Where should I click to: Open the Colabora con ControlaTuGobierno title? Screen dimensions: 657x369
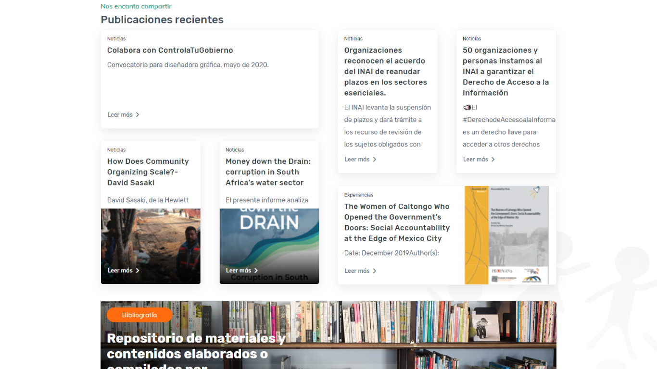tap(170, 50)
